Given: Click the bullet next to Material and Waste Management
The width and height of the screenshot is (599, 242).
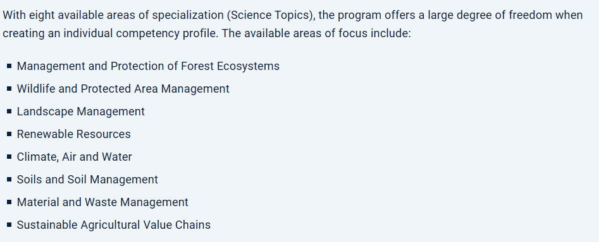Looking at the screenshot, I should coord(9,202).
